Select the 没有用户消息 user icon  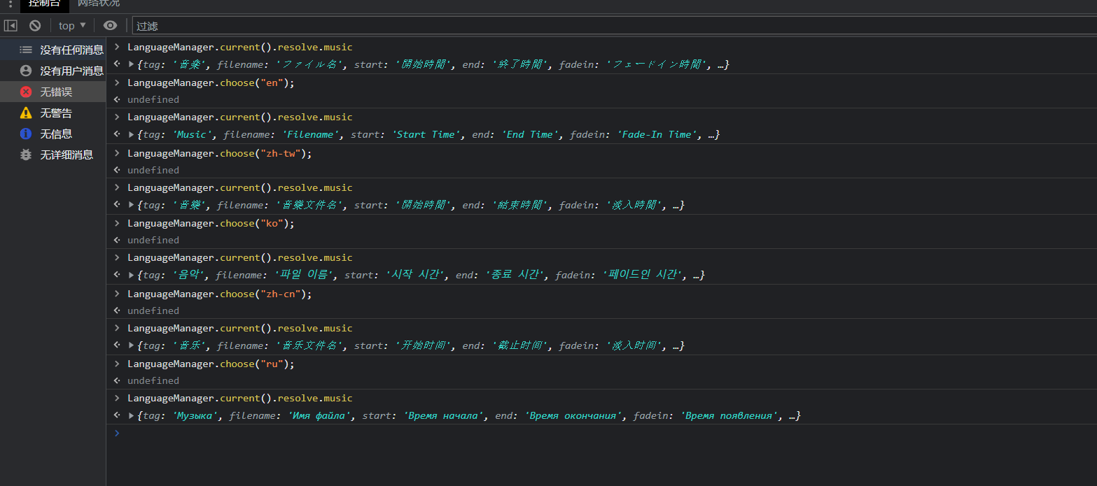point(26,71)
